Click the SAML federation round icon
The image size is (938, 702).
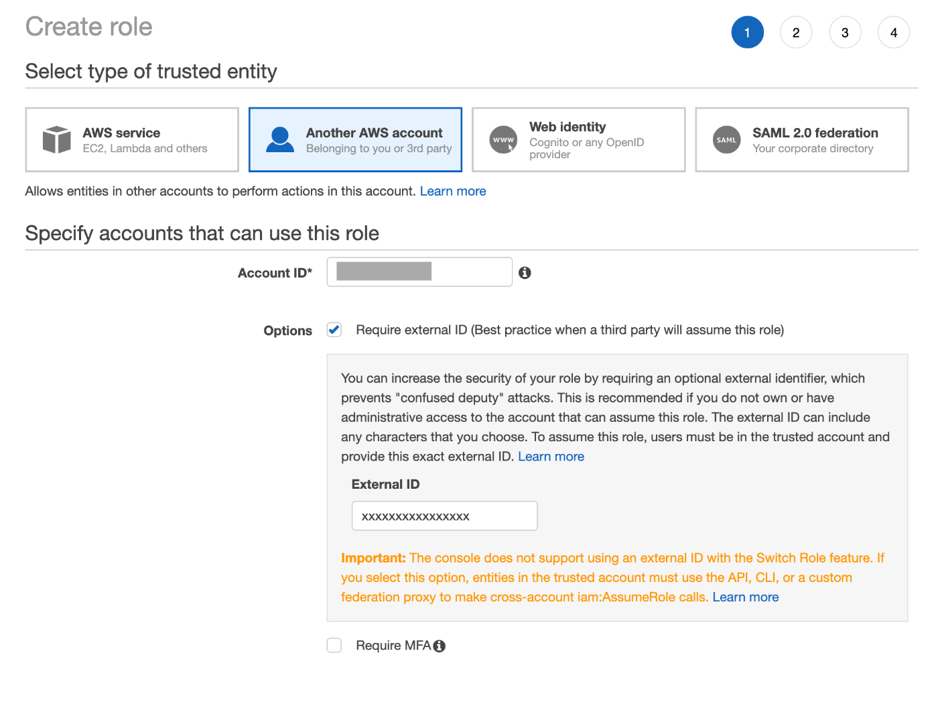coord(726,139)
